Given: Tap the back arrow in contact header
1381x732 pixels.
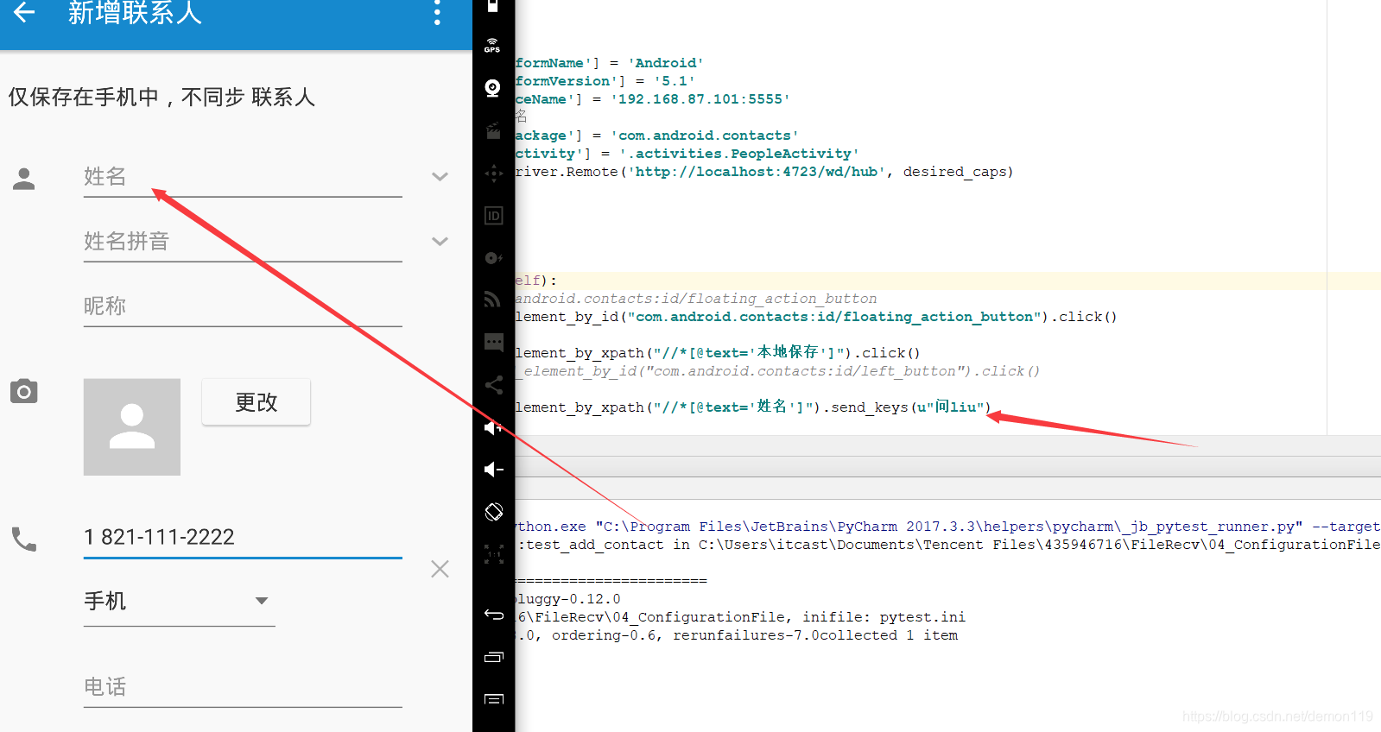Looking at the screenshot, I should point(24,12).
